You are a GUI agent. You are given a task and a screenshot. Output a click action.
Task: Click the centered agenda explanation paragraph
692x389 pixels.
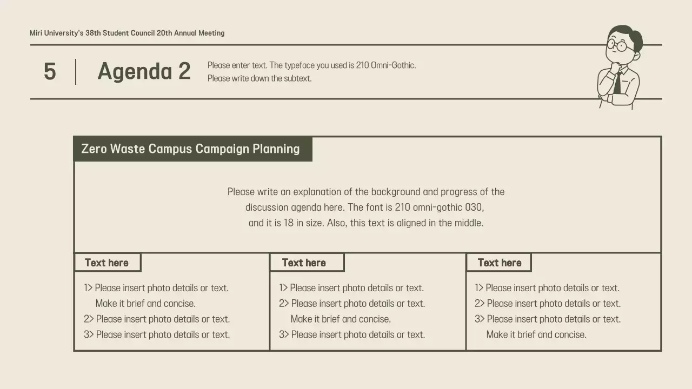coord(366,207)
